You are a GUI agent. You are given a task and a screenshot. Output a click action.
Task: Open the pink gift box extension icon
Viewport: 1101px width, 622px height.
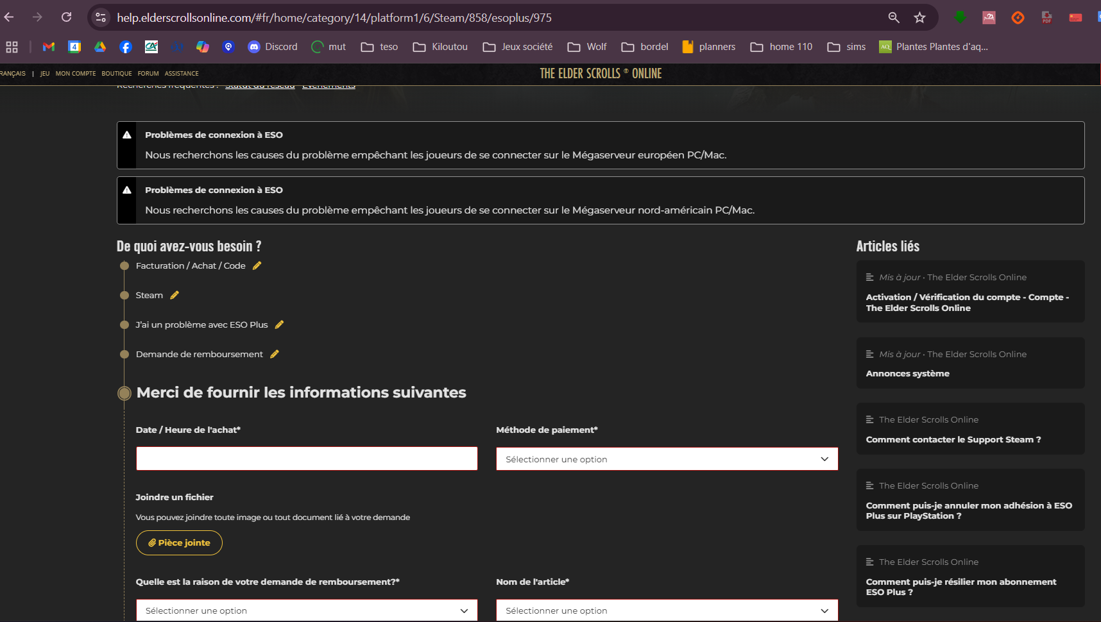pos(989,17)
